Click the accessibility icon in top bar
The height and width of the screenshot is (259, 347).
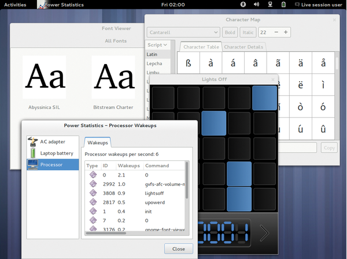243,5
